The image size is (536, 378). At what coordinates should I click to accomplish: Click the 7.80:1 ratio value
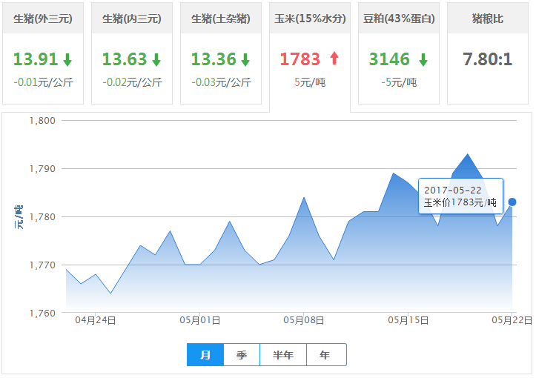coord(488,59)
